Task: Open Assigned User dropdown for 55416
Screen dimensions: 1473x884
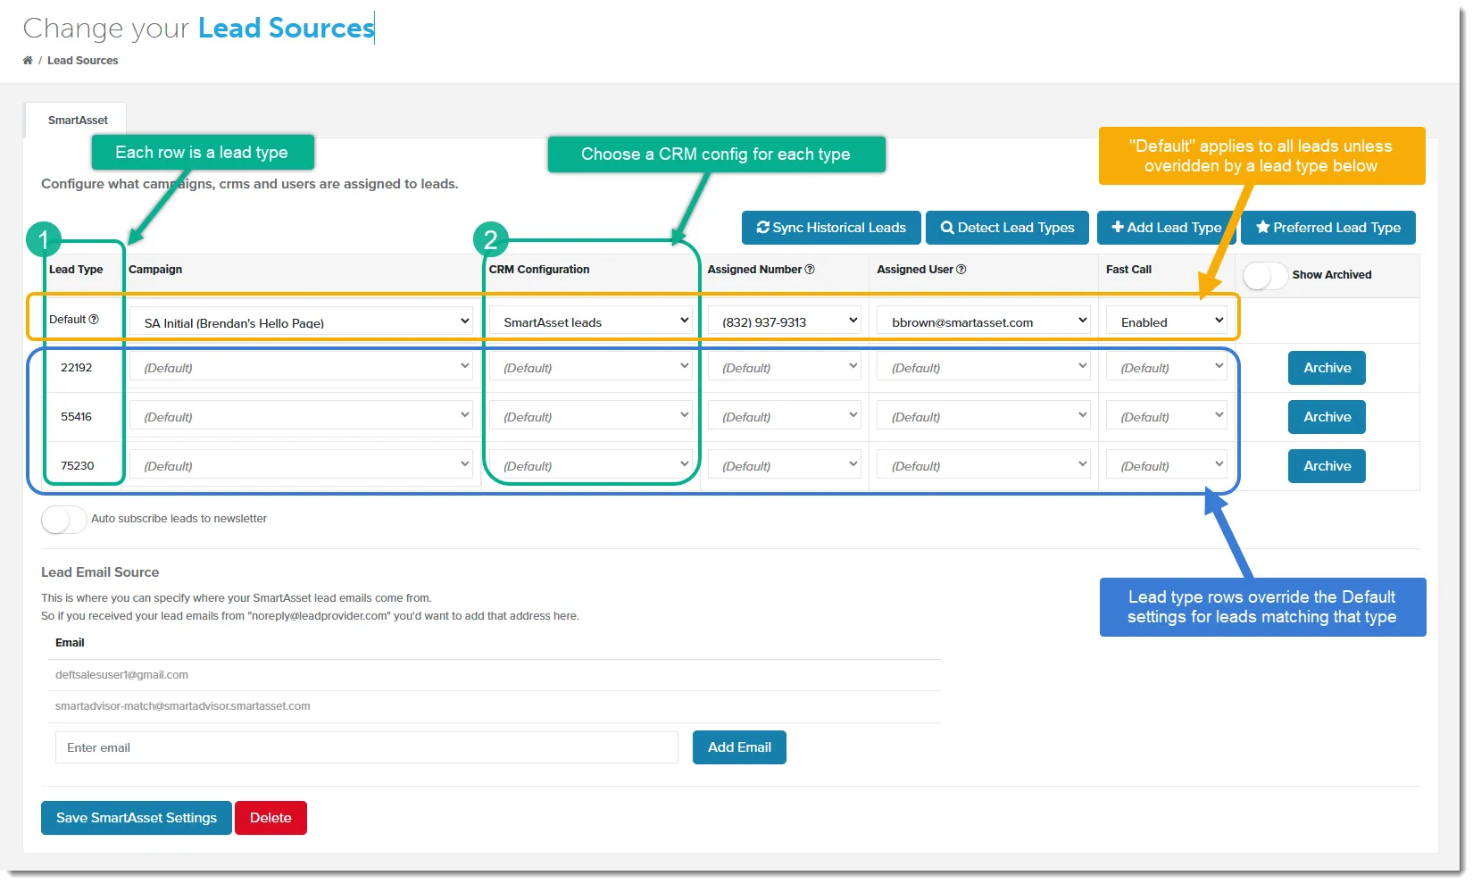Action: click(x=984, y=415)
